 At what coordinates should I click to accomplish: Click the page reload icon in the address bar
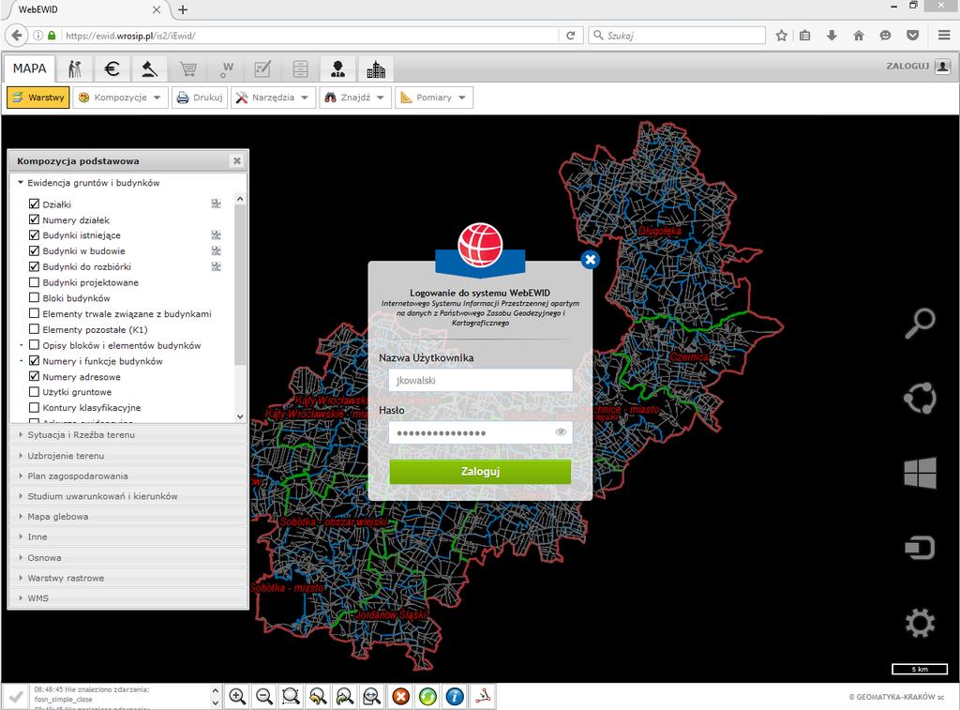point(571,36)
